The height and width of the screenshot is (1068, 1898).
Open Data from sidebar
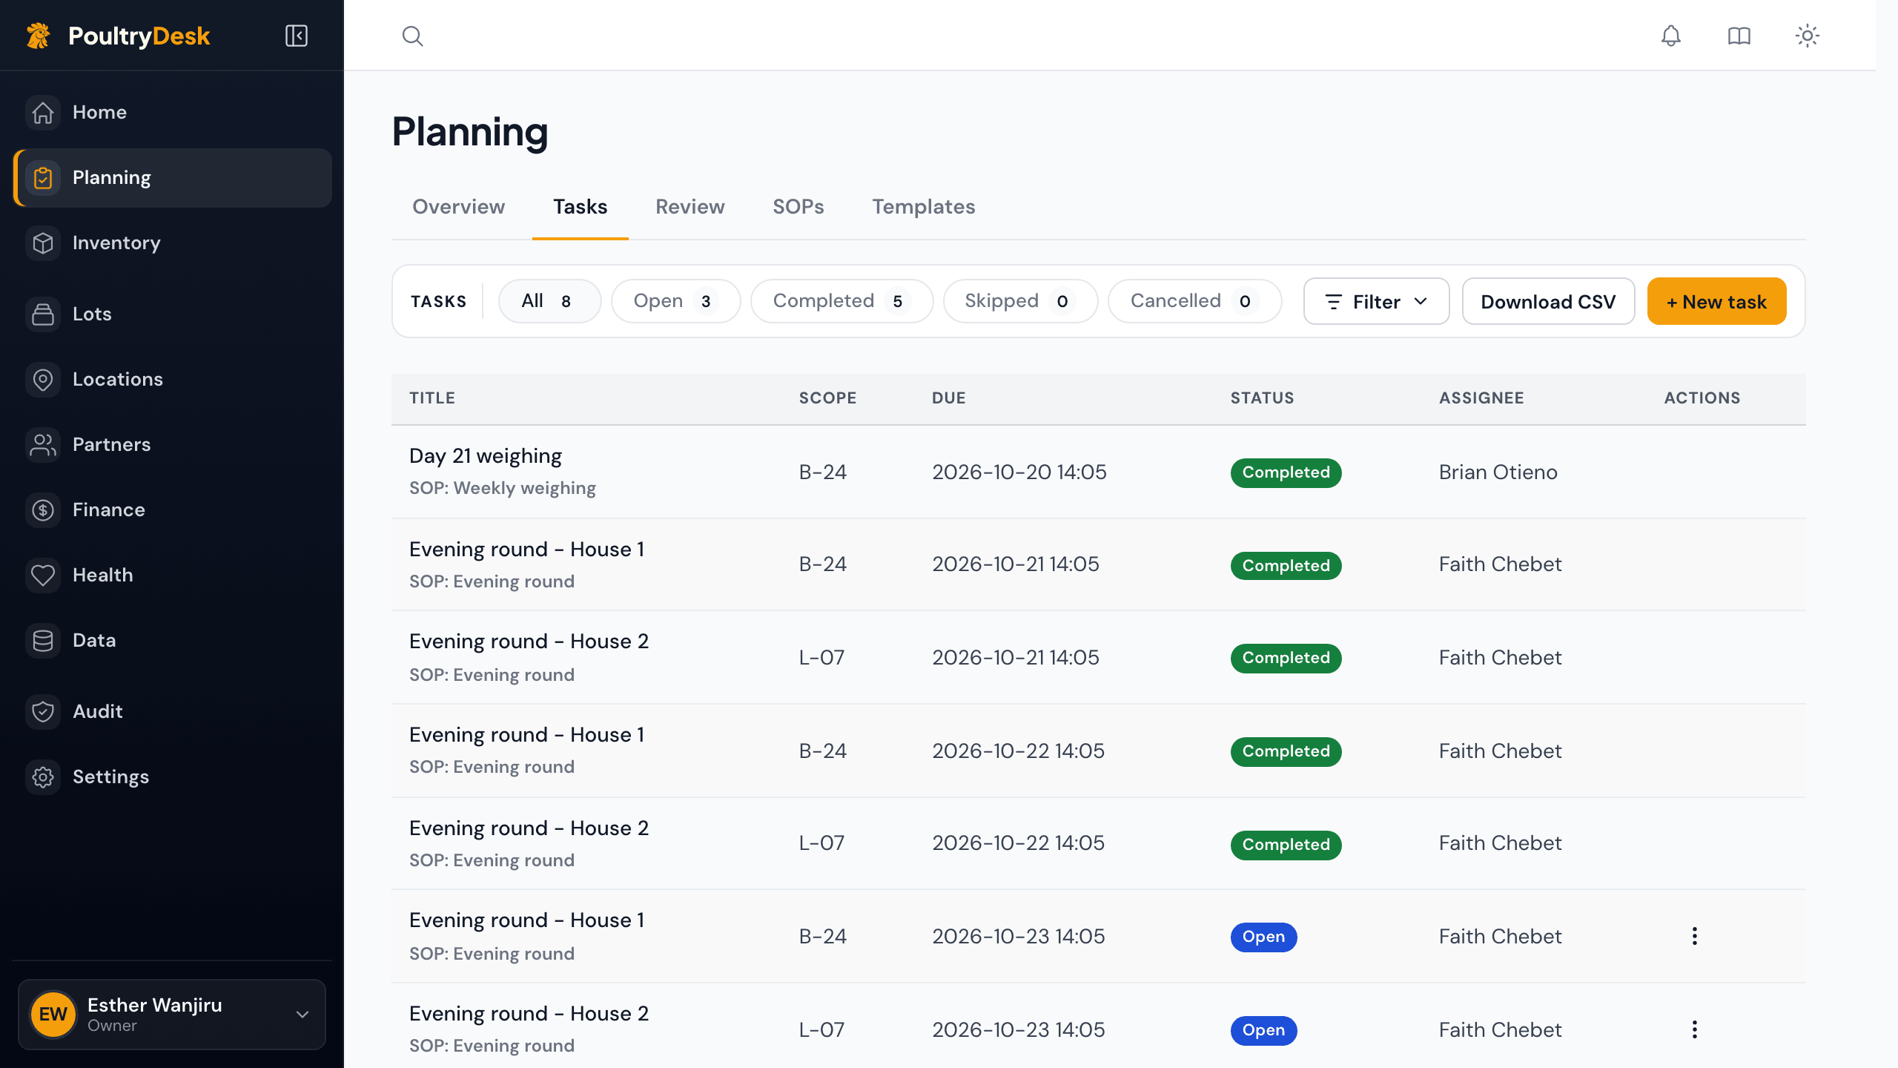[172, 641]
